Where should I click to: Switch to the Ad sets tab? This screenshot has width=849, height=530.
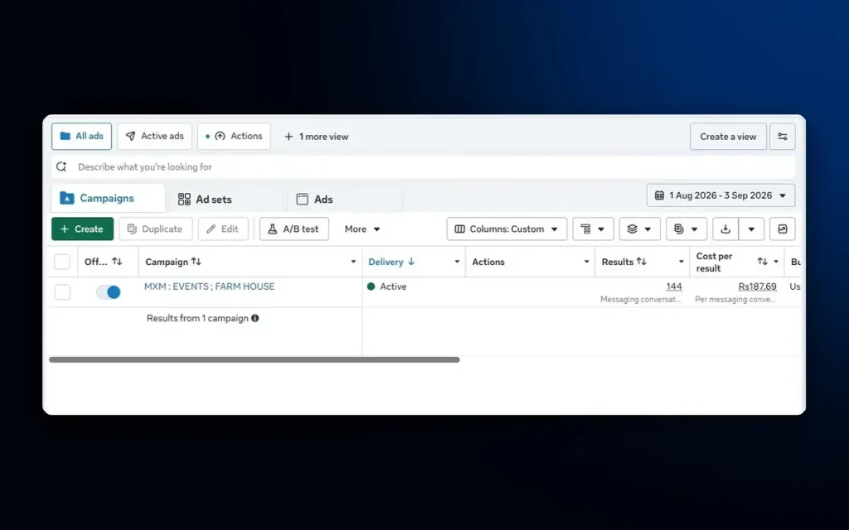coord(206,199)
